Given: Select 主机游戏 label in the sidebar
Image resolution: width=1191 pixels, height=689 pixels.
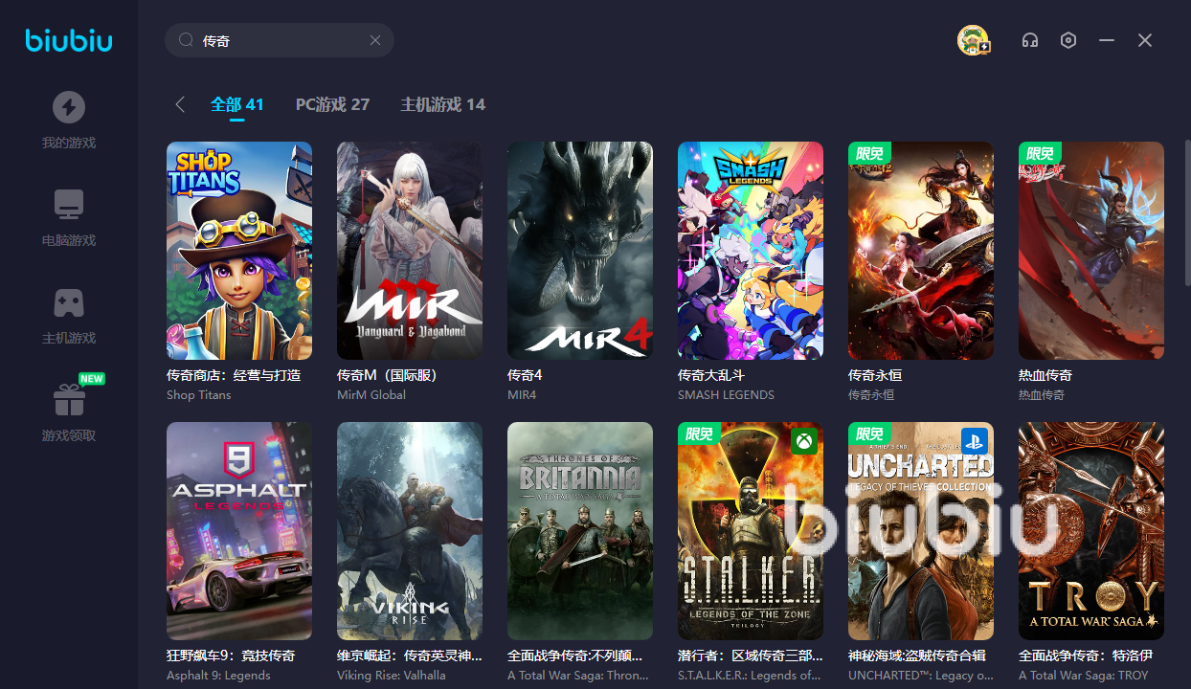Looking at the screenshot, I should pyautogui.click(x=69, y=338).
